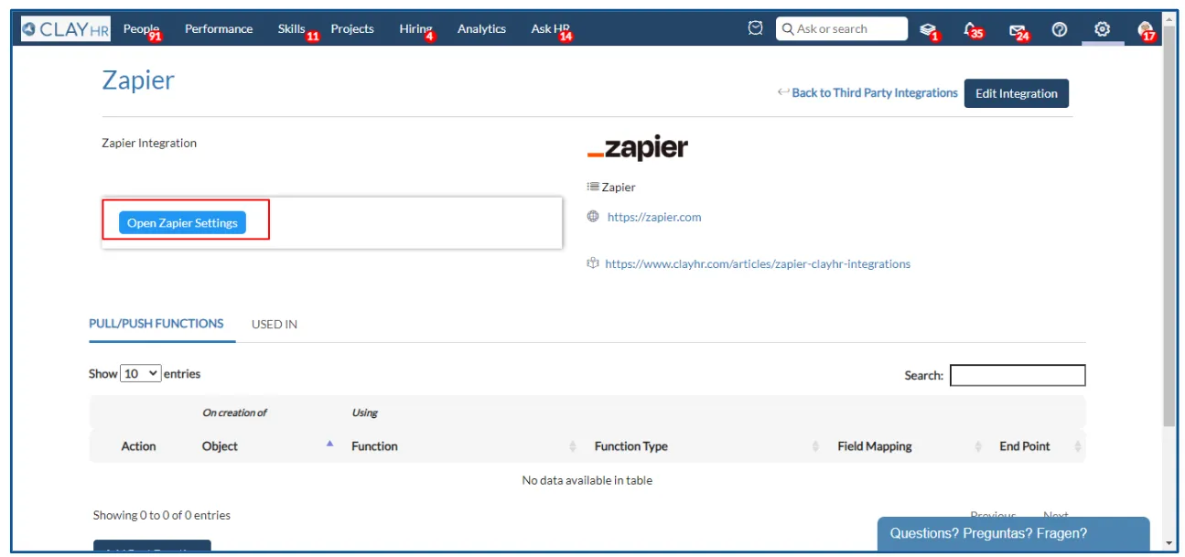Open the People menu
The width and height of the screenshot is (1185, 557).
tap(141, 29)
